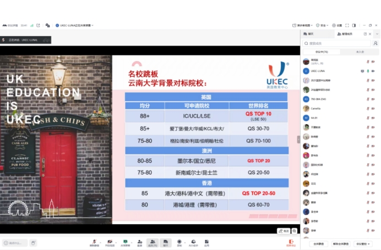Open the apps icon in toolbar

point(206,242)
